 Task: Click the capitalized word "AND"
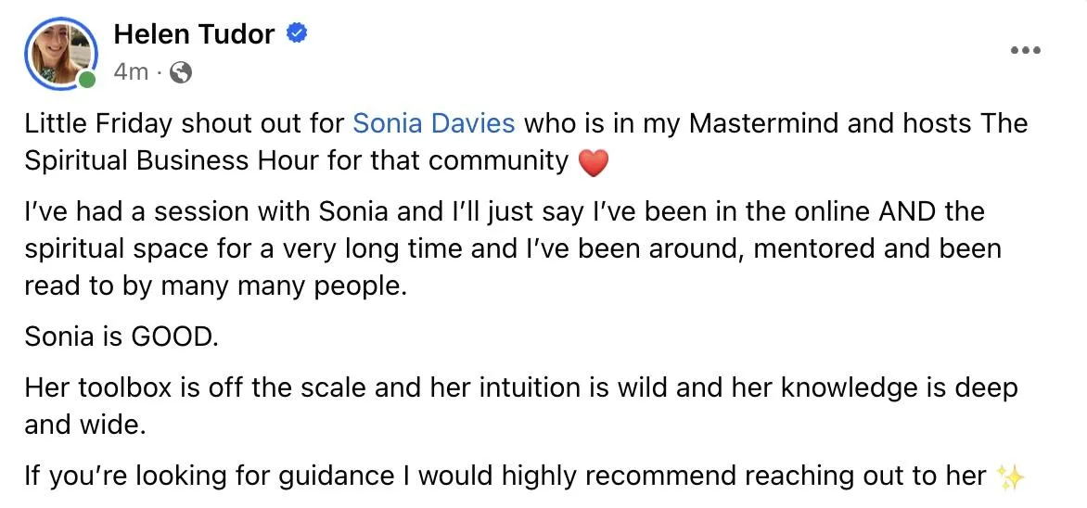[x=907, y=211]
